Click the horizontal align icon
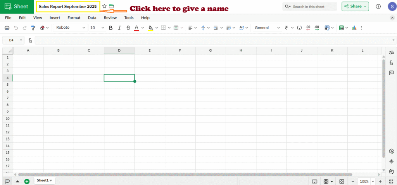397x185 pixels. tap(191, 28)
